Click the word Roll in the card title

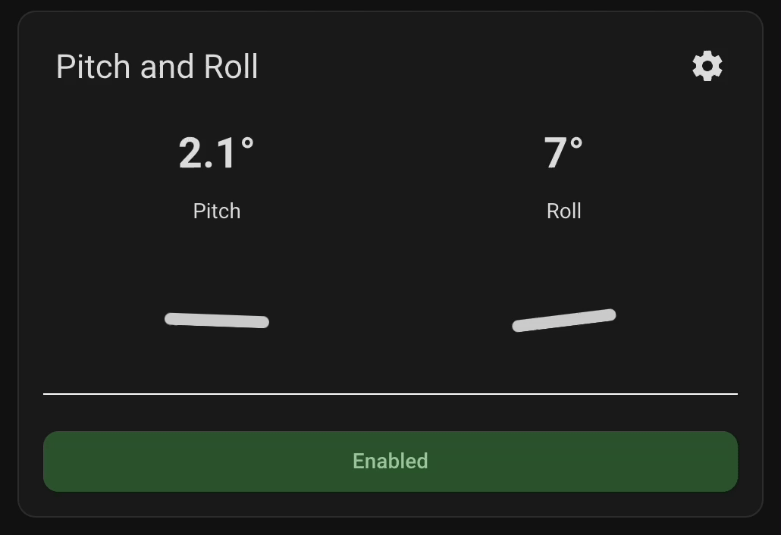231,67
